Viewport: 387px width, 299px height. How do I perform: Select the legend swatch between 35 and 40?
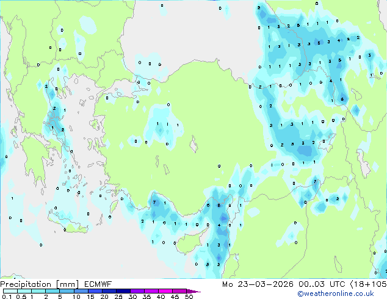point(151,291)
